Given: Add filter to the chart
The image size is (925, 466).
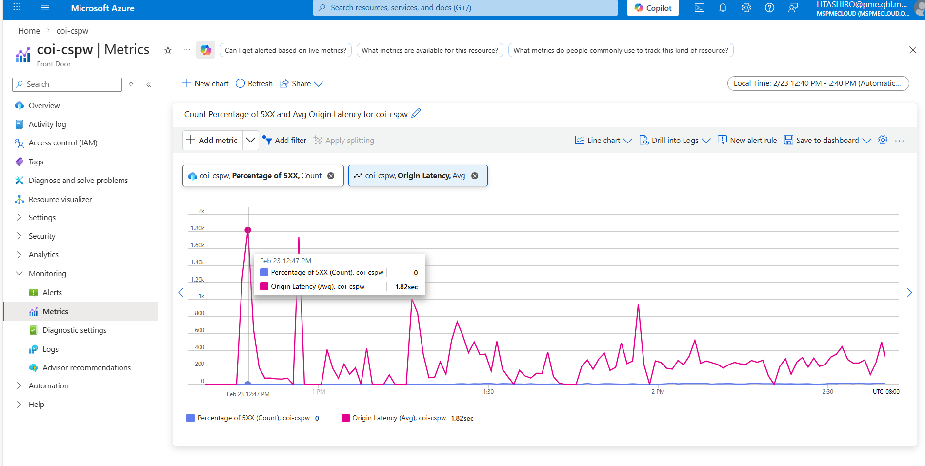Looking at the screenshot, I should [284, 140].
